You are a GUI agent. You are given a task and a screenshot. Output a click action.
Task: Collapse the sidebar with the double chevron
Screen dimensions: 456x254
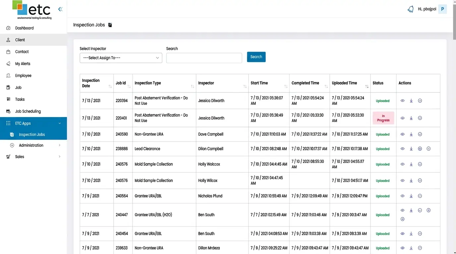point(60,9)
